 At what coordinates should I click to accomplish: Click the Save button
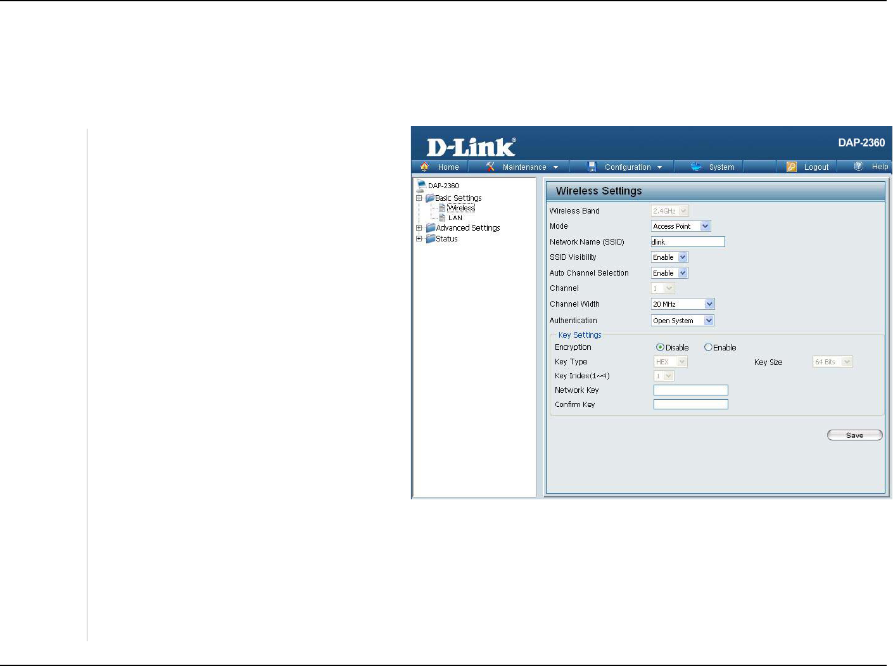(x=854, y=435)
